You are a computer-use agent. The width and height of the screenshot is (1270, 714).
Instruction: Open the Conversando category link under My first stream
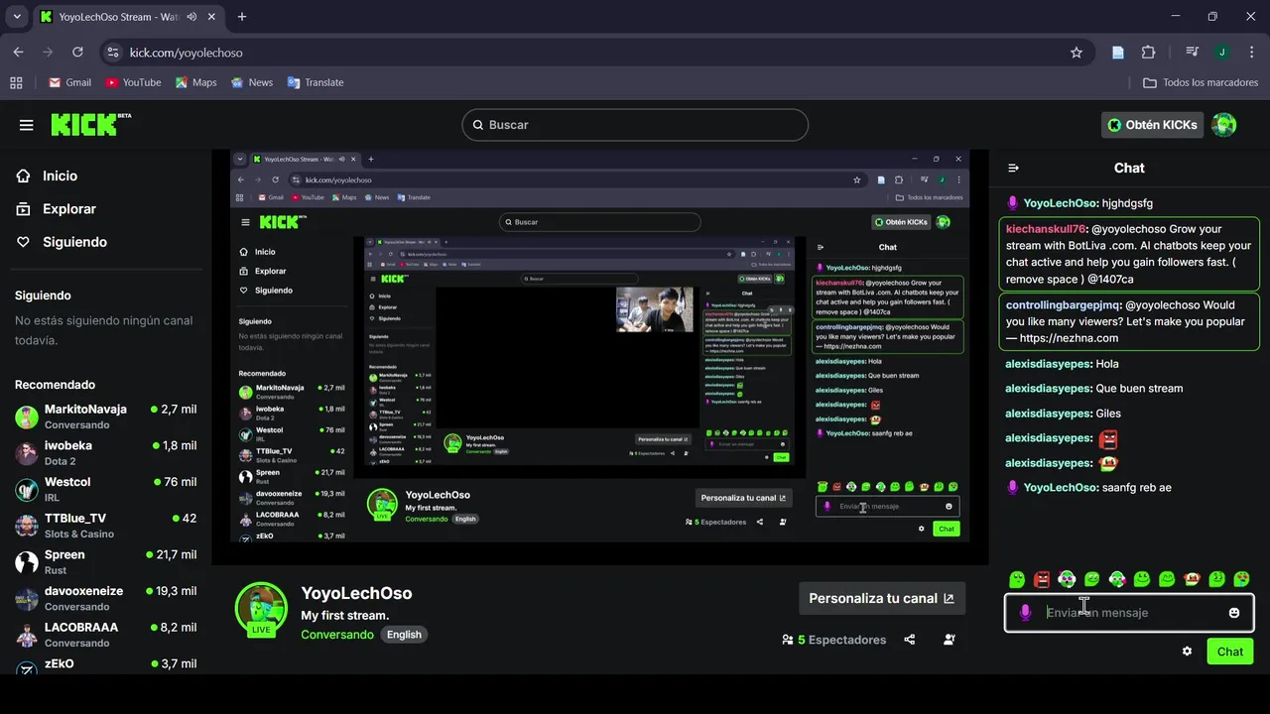(x=337, y=635)
